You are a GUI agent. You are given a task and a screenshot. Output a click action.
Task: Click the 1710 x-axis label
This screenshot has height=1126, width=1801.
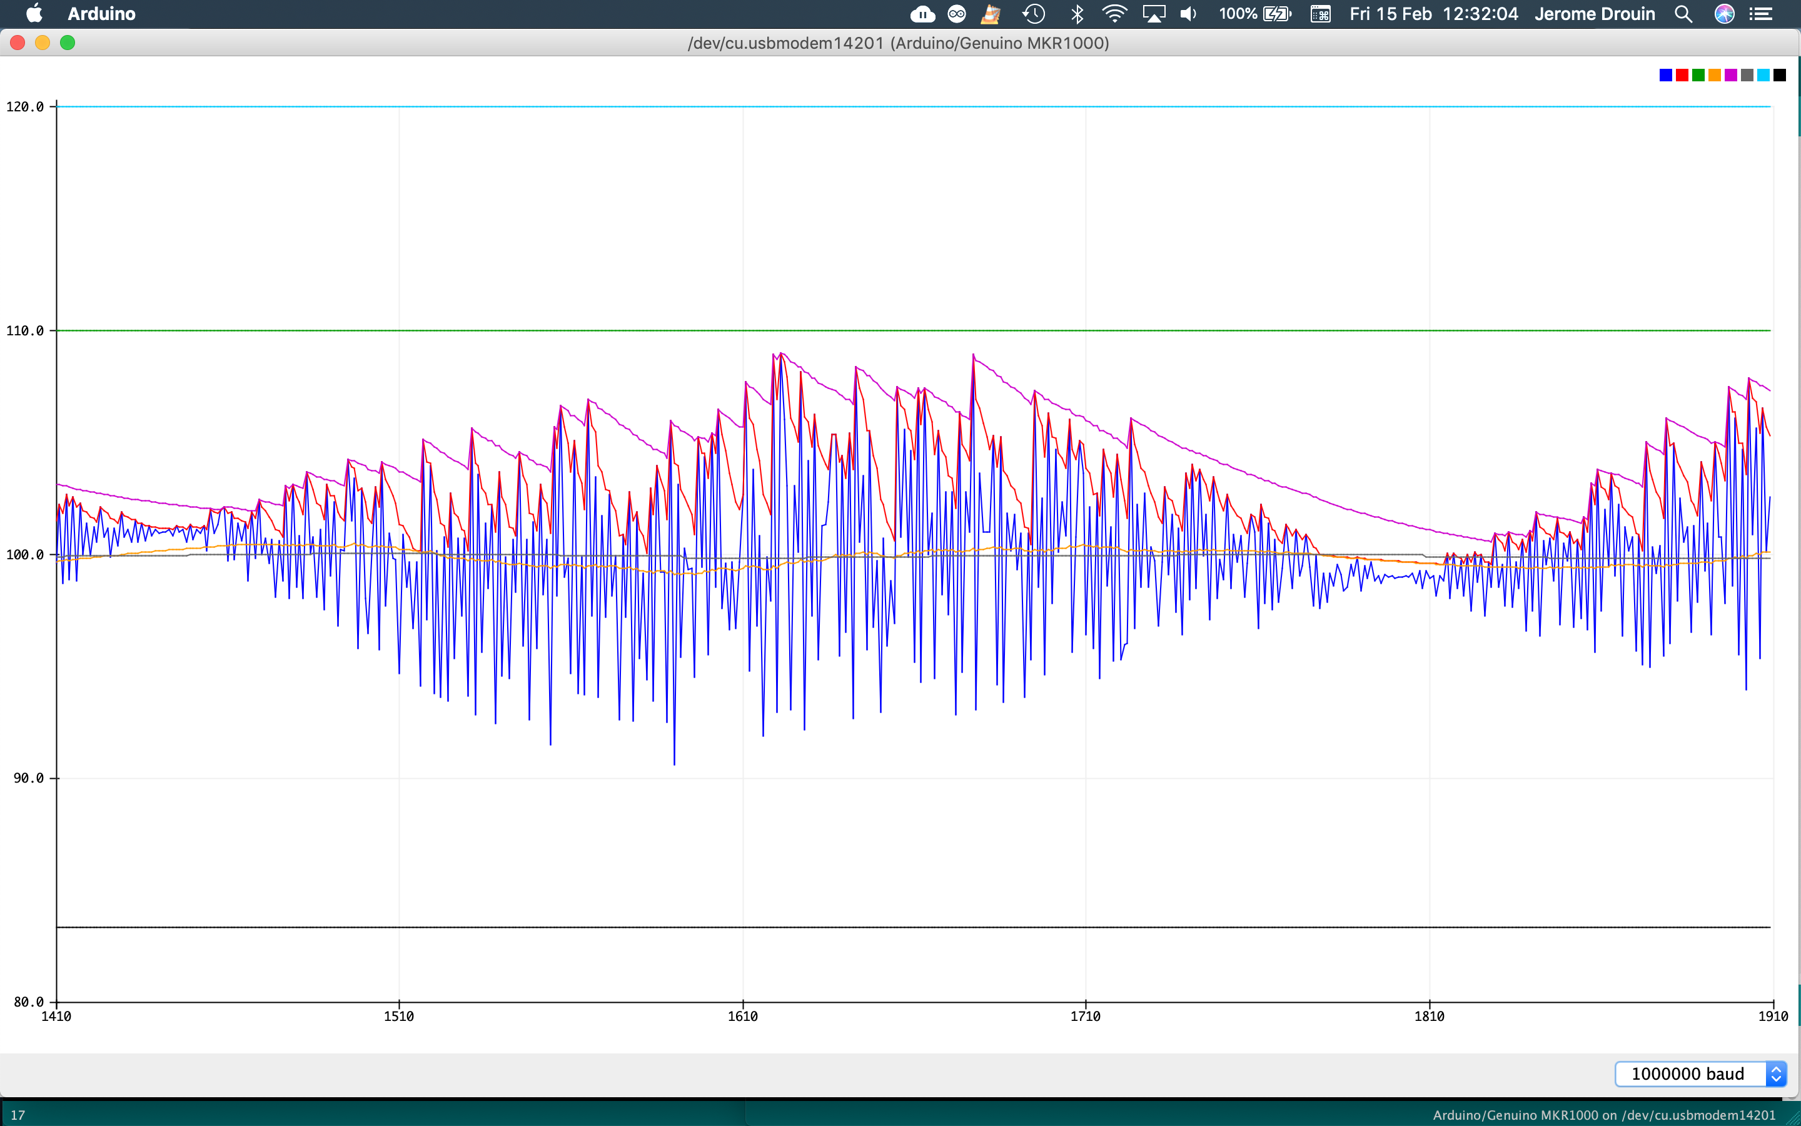pos(1086,1017)
